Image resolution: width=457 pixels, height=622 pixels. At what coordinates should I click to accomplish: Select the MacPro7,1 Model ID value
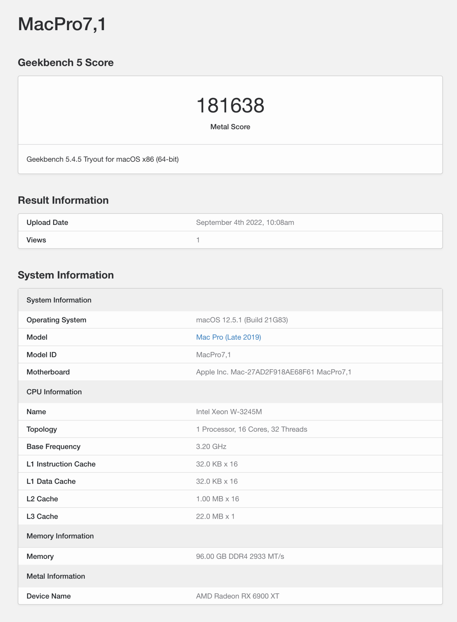[x=213, y=355]
